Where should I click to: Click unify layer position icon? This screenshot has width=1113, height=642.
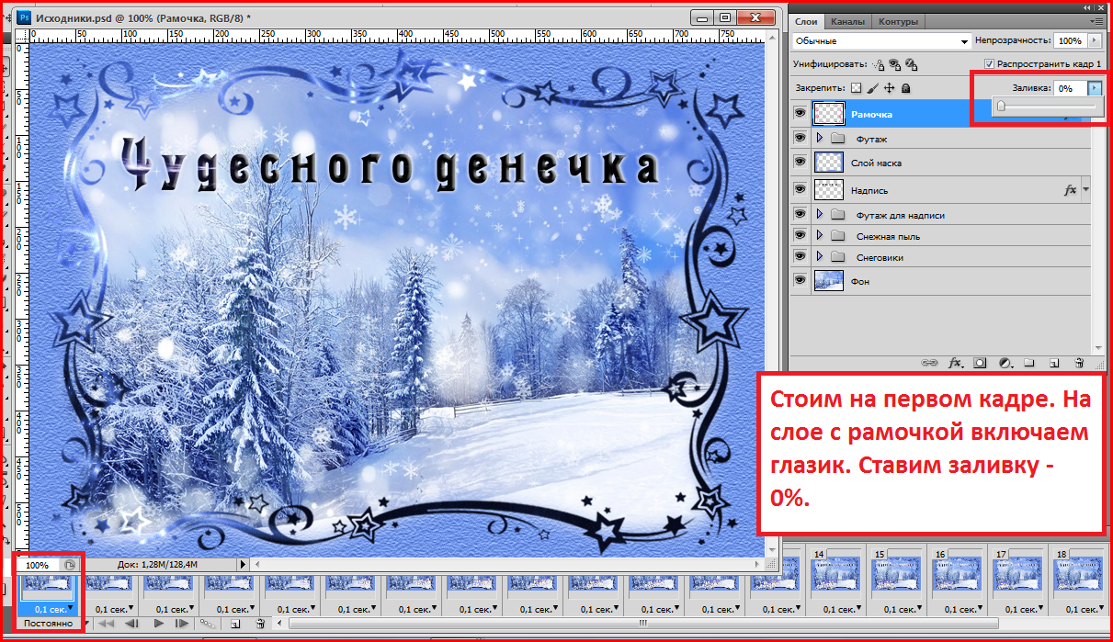click(879, 64)
